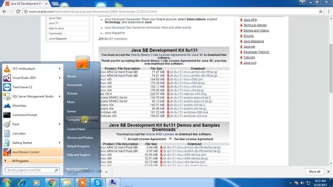Image resolution: width=333 pixels, height=187 pixels.
Task: Show hidden system tray icons
Action: 290,183
